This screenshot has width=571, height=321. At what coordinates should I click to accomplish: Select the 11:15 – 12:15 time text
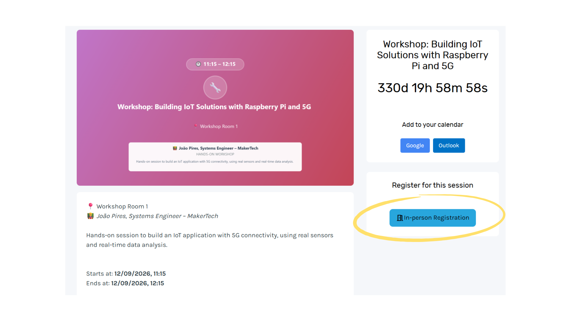click(219, 64)
